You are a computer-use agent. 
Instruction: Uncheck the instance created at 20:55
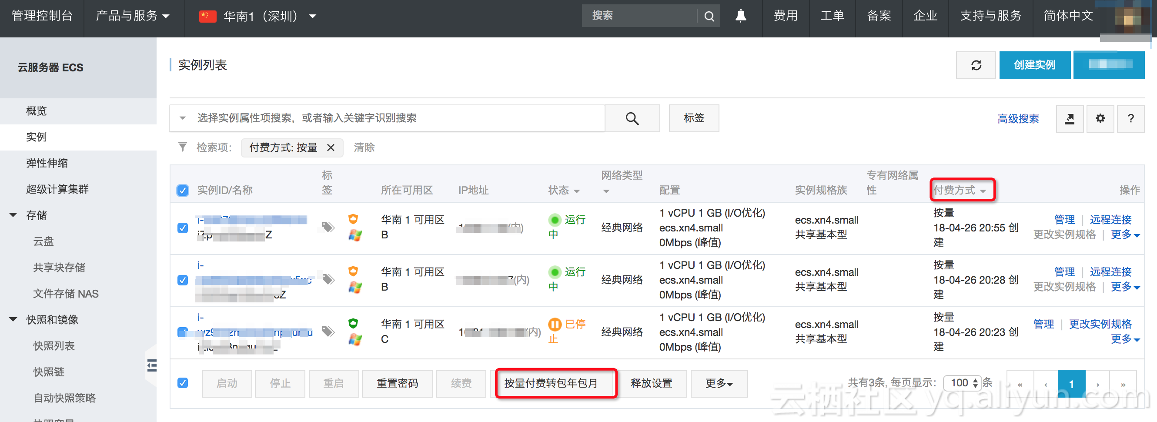[x=182, y=228]
